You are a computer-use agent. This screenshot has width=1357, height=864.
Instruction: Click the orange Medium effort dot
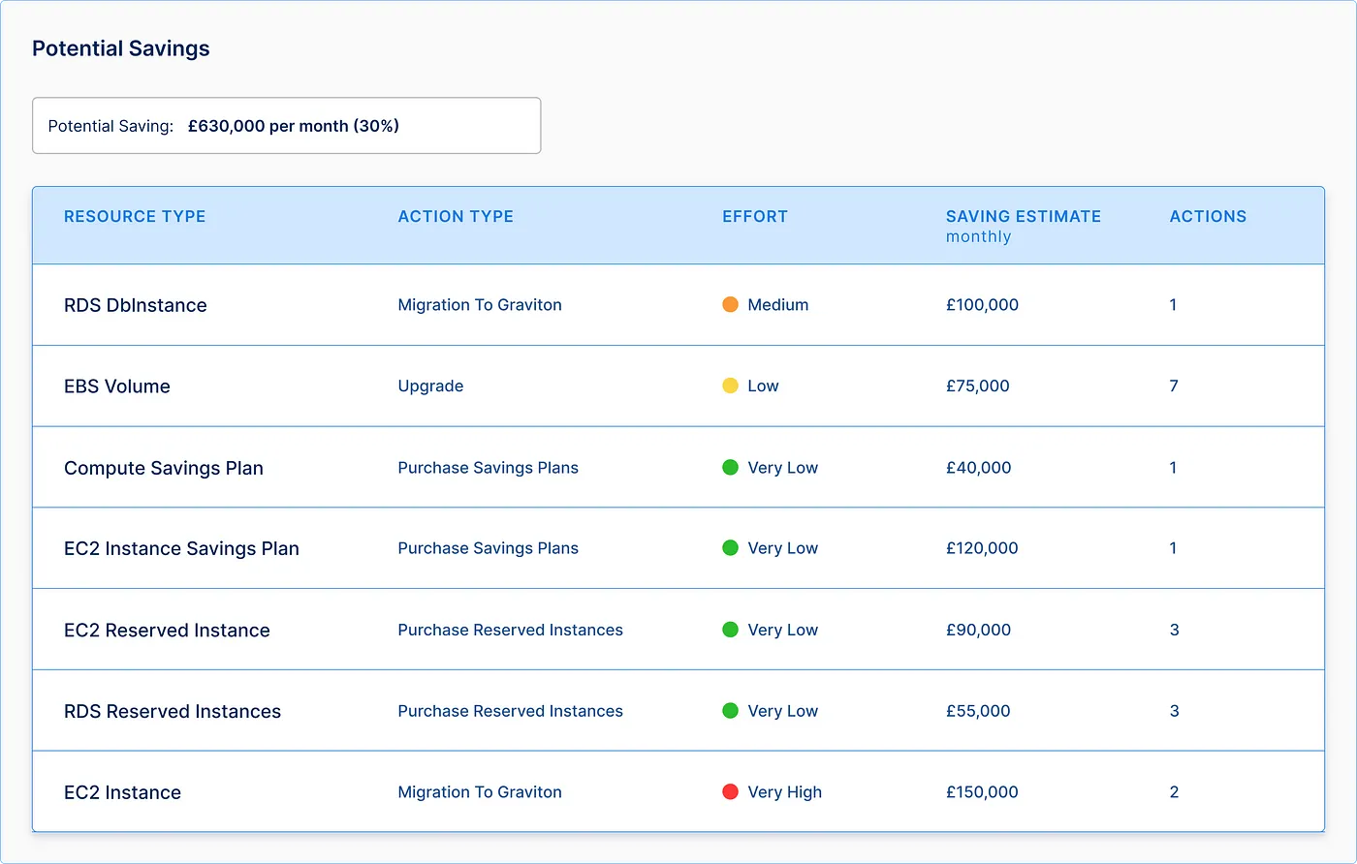pyautogui.click(x=731, y=305)
